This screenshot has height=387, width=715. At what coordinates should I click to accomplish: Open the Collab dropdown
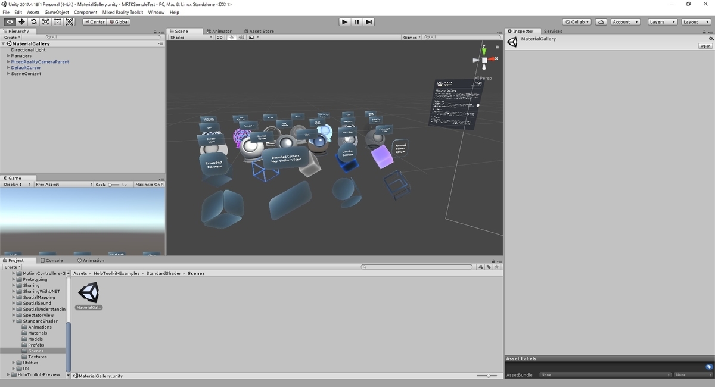(577, 22)
